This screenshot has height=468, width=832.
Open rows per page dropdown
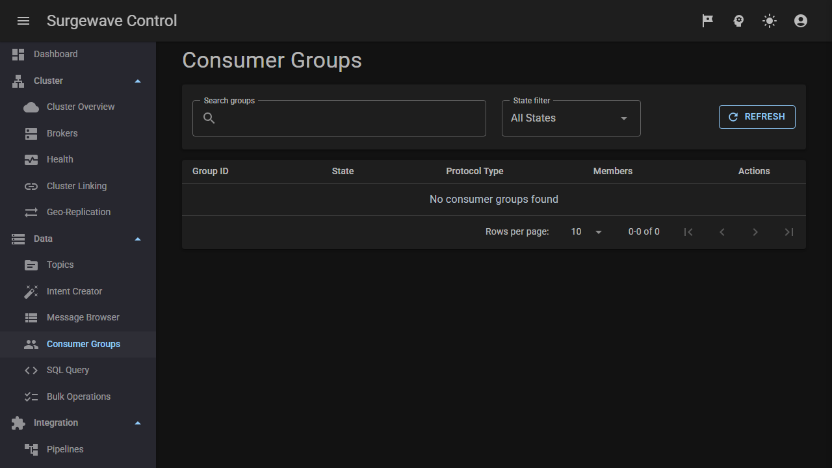[586, 232]
